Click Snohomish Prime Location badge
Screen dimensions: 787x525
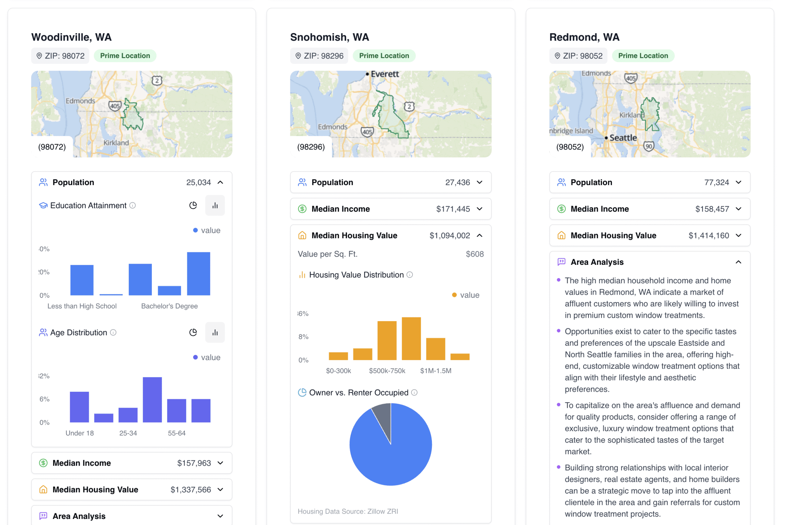tap(384, 56)
